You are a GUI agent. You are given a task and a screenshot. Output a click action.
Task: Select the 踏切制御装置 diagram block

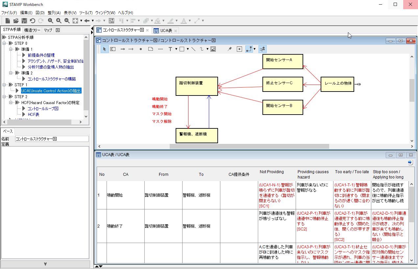(197, 86)
